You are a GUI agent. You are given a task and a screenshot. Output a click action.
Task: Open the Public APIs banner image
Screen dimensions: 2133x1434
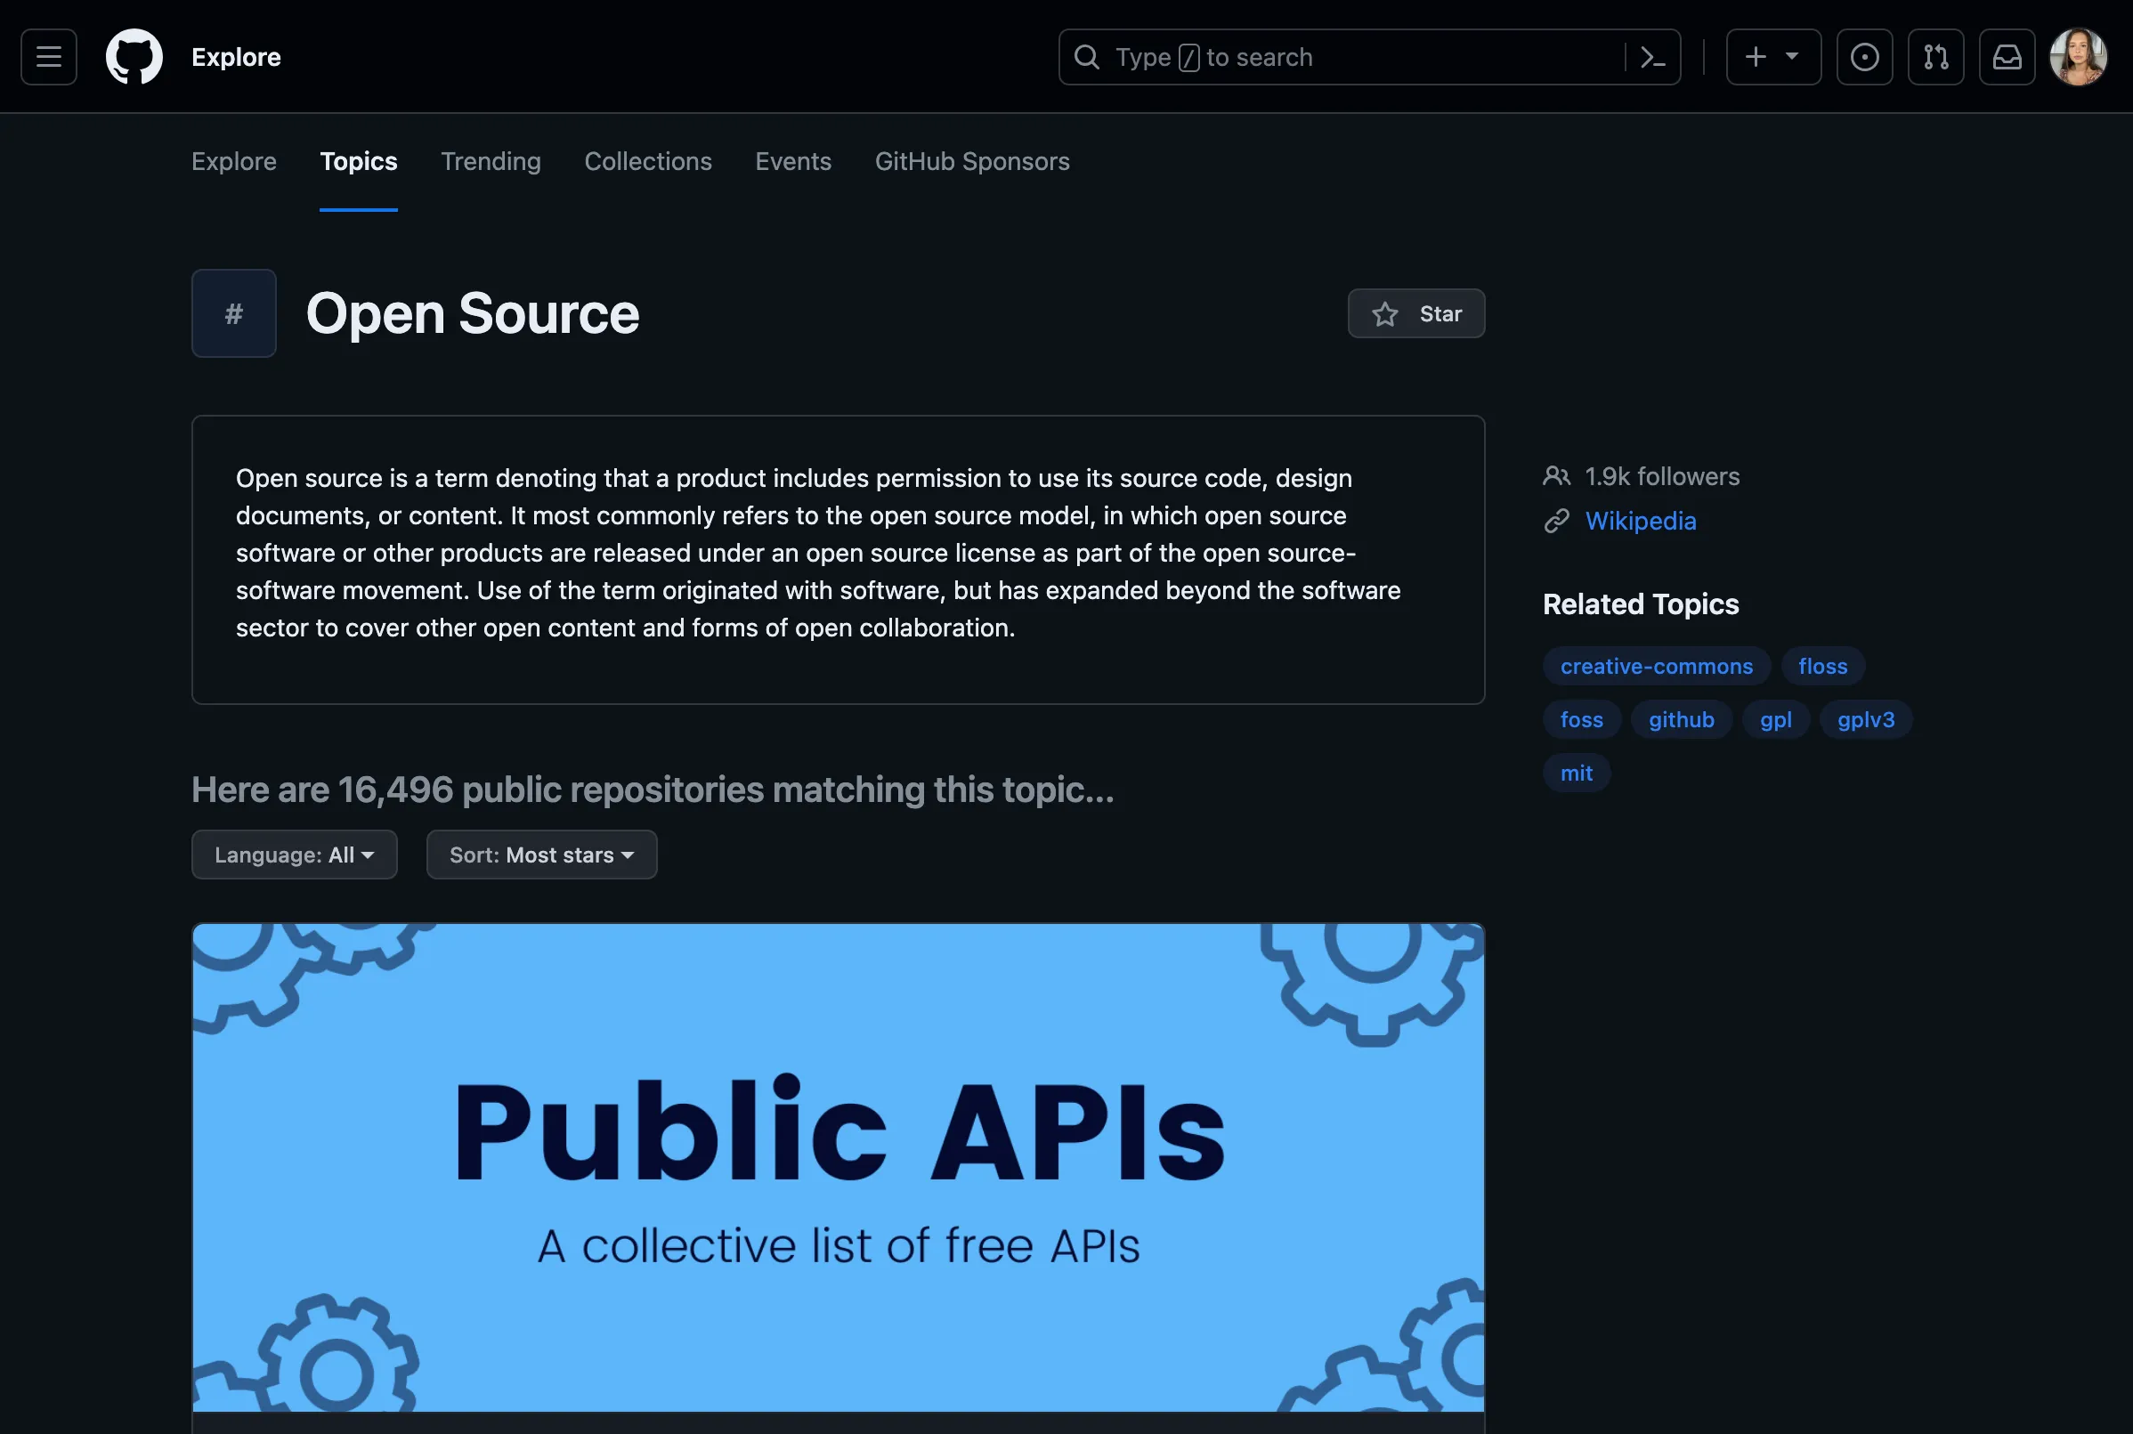(838, 1167)
